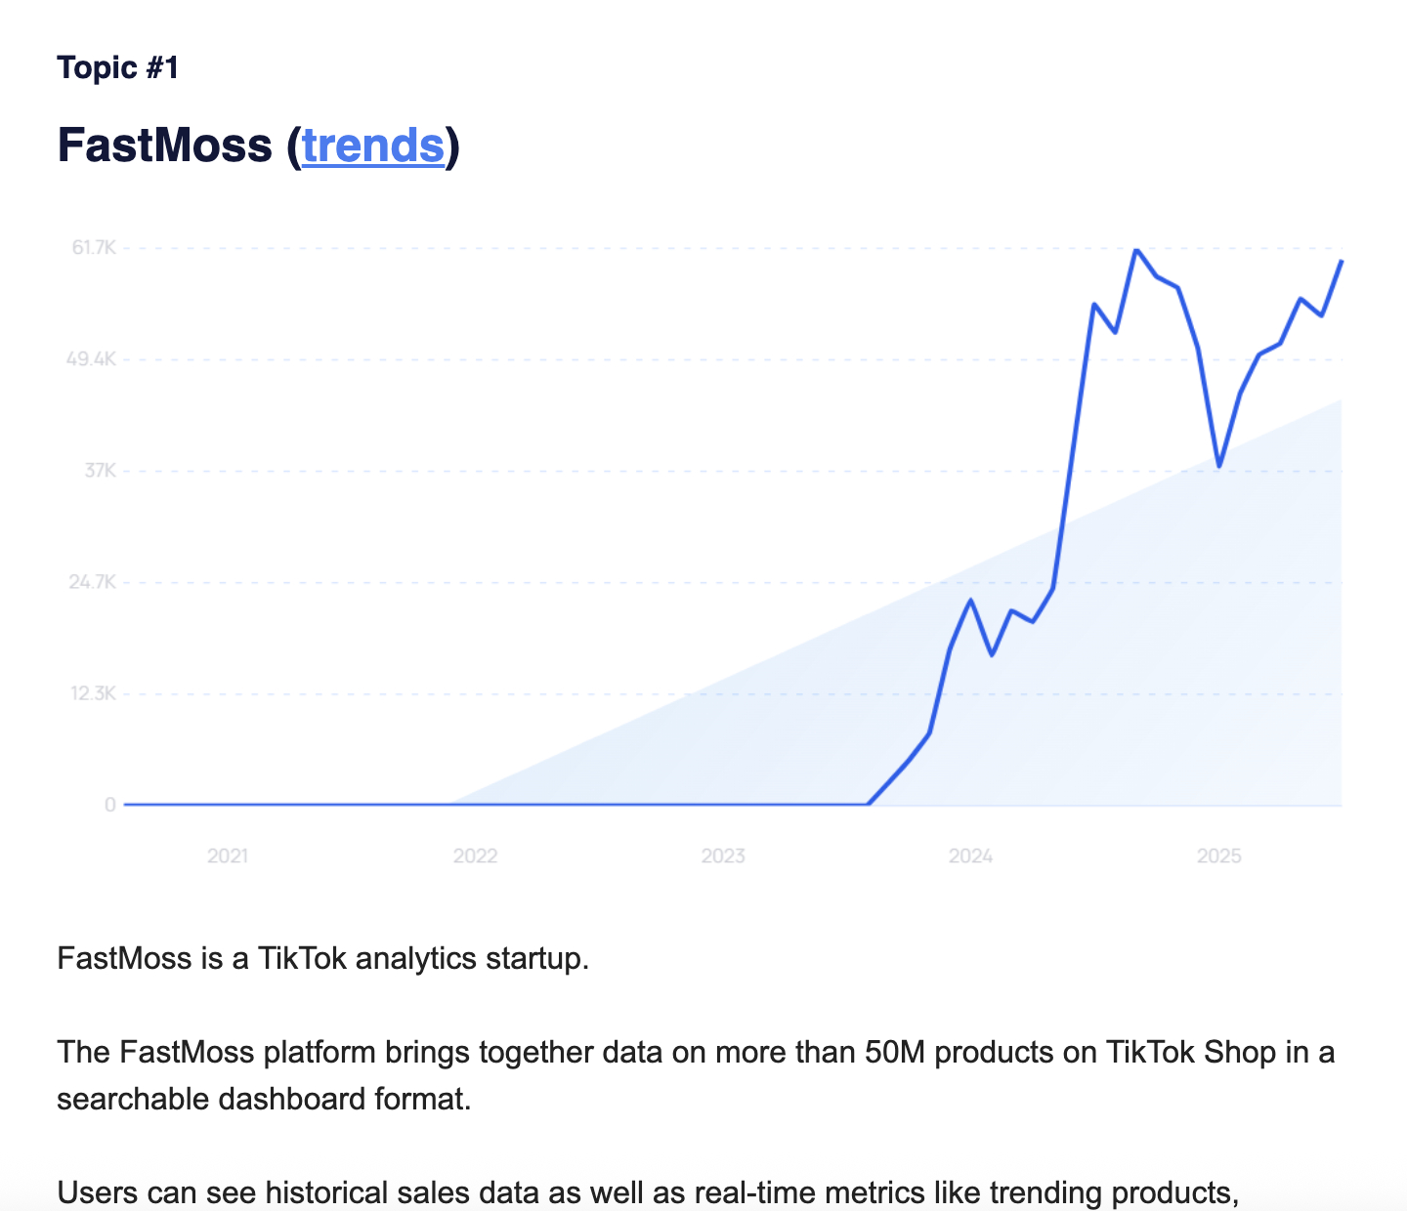Click the 12.3K y-axis label
Screen dimensions: 1407x1211
[94, 693]
